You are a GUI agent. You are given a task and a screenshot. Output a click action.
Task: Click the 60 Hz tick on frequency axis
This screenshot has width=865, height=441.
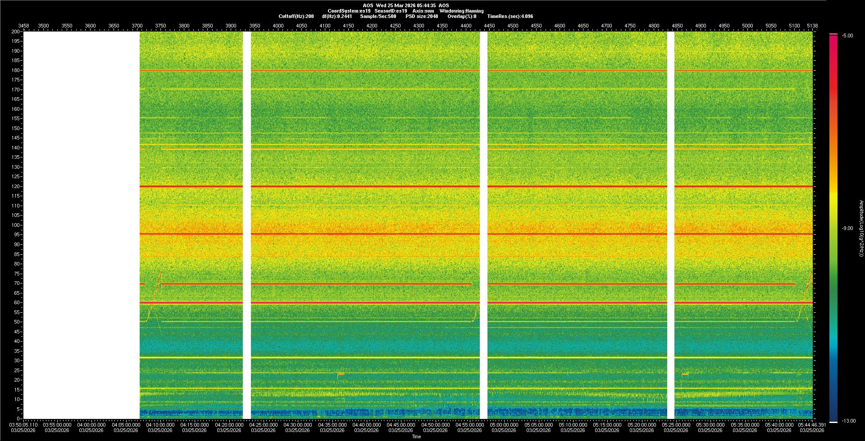[x=17, y=302]
